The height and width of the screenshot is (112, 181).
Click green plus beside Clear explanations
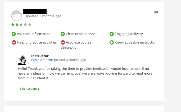(x=63, y=34)
